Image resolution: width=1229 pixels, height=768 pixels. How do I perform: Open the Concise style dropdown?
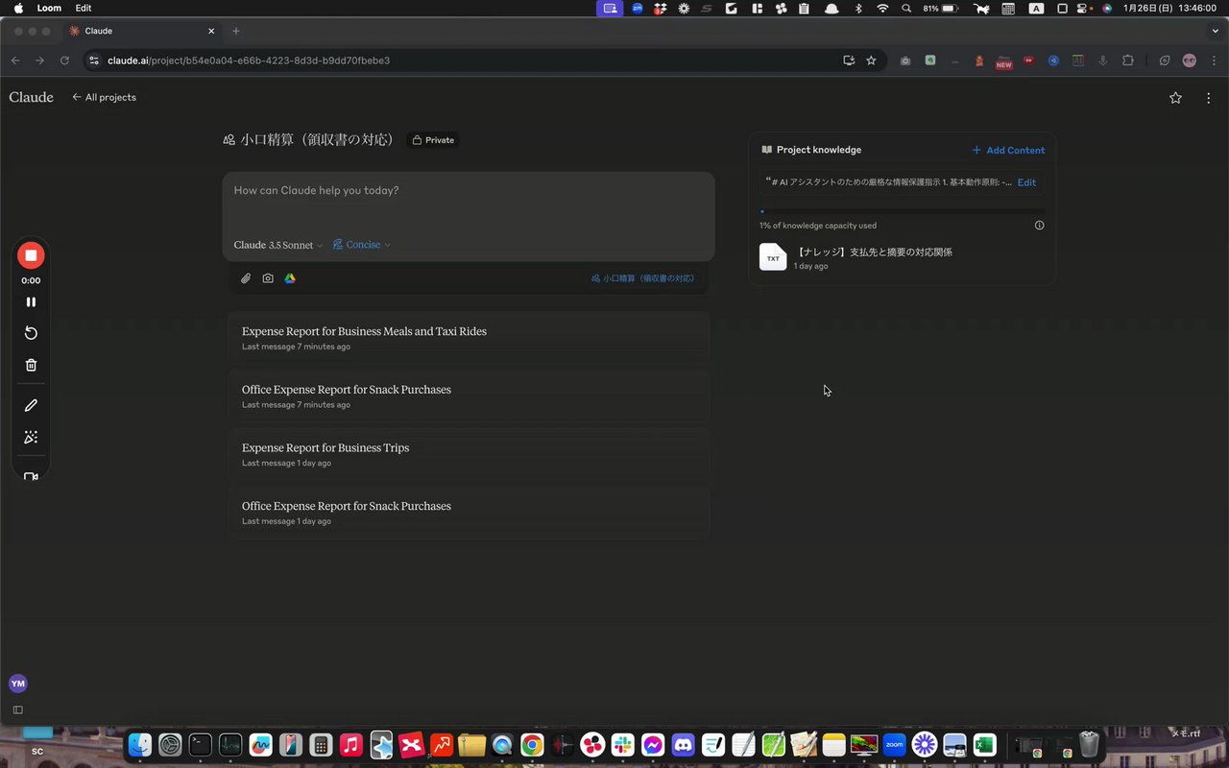(362, 245)
